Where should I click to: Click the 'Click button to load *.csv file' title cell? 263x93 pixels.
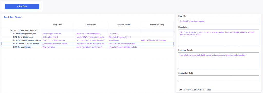pyautogui.click(x=57, y=40)
